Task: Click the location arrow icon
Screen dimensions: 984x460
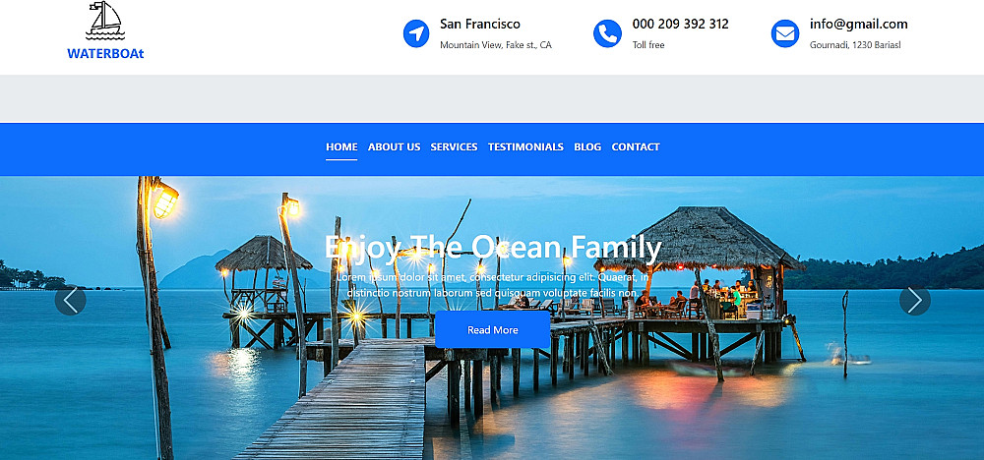Action: pyautogui.click(x=416, y=33)
